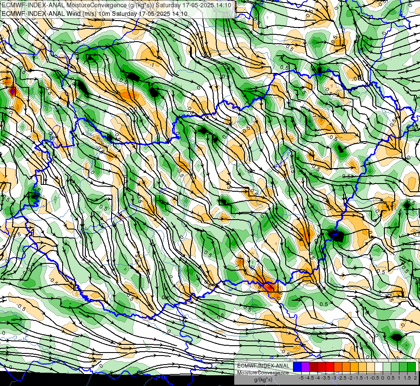This screenshot has width=420, height=386.
Task: Click the blue swatch in the legend
Action: tap(297, 367)
